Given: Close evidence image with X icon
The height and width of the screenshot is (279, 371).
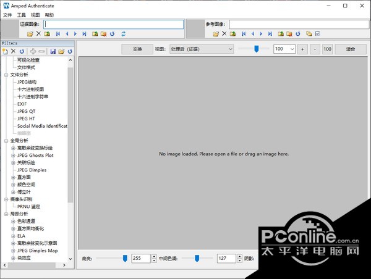Looking at the screenshot, I should pyautogui.click(x=38, y=33).
